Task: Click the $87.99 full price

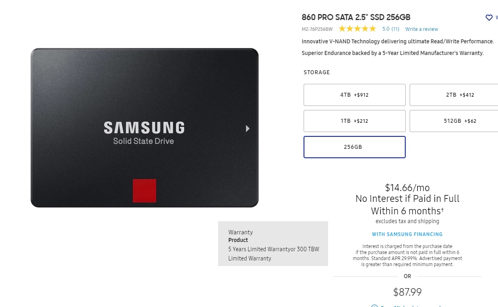Action: pyautogui.click(x=407, y=292)
